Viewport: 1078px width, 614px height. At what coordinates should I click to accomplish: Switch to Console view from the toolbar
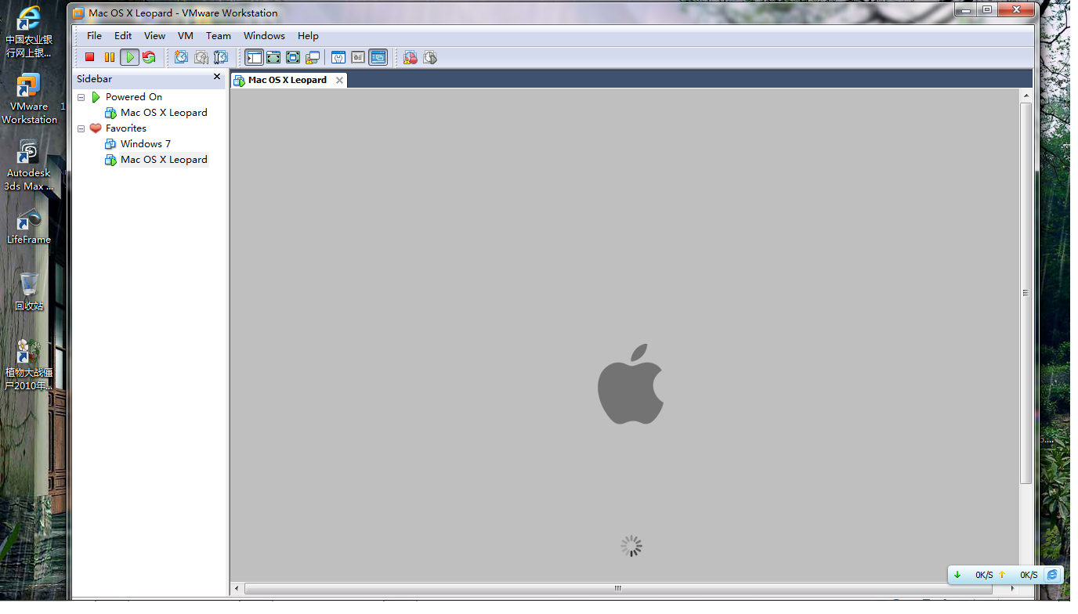[378, 57]
